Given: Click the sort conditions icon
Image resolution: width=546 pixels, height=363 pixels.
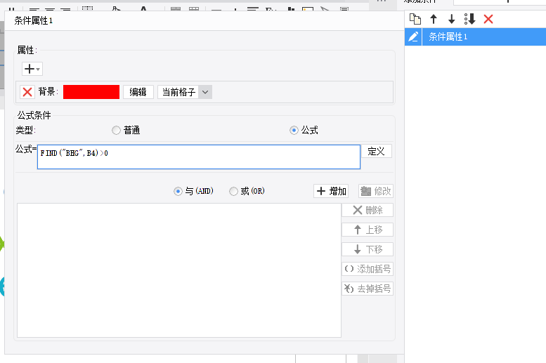Looking at the screenshot, I should (x=469, y=19).
